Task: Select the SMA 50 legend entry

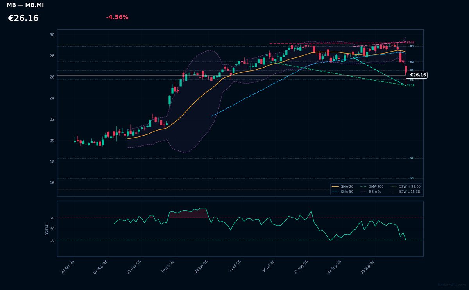Action: pos(343,192)
